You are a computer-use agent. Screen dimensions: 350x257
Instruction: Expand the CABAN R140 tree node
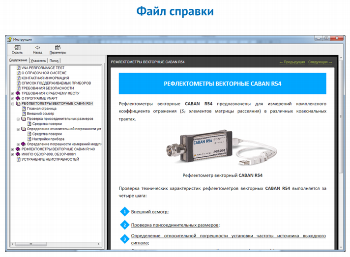13,149
